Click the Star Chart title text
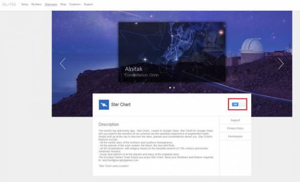This screenshot has height=182, width=300. [x=120, y=104]
